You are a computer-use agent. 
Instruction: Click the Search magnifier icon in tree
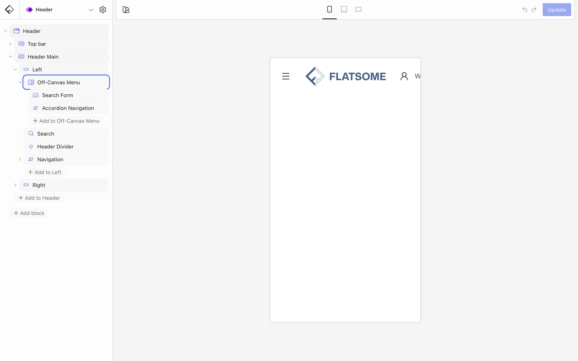click(x=31, y=134)
